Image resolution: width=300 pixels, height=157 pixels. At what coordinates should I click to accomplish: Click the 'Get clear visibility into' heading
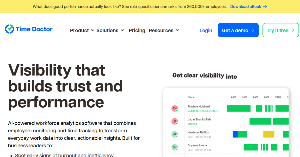204,76
